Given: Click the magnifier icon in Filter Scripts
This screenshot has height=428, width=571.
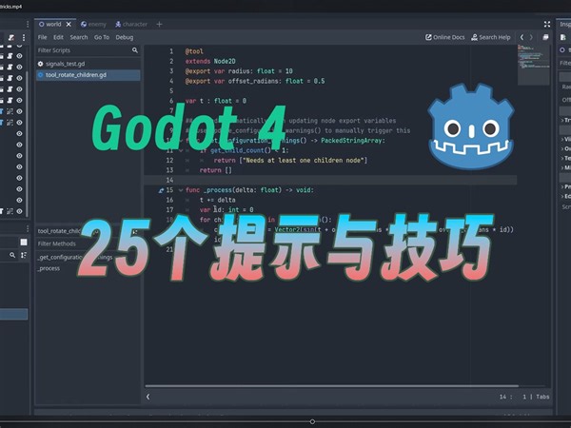Looking at the screenshot, I should pyautogui.click(x=135, y=50).
